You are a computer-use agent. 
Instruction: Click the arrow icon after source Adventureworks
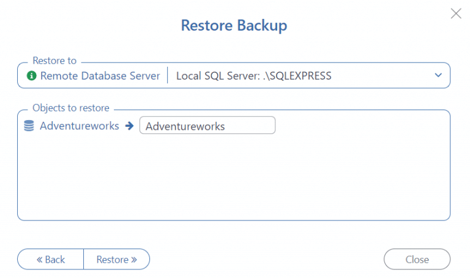[129, 126]
